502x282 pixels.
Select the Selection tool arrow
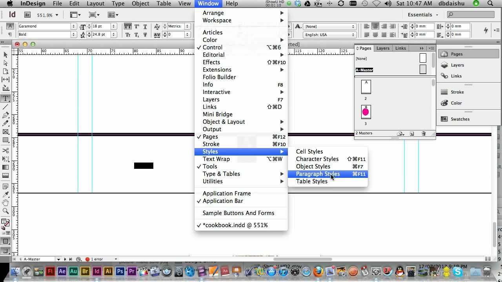[5, 55]
